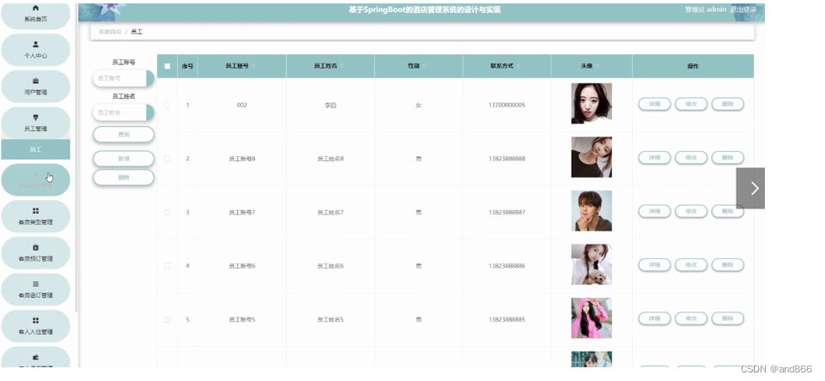Click the 管理员 admin label in the header
The width and height of the screenshot is (825, 381).
click(x=705, y=9)
